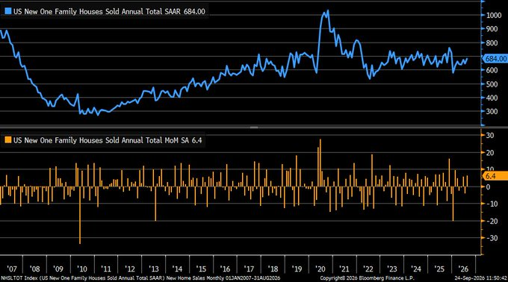Click the NHSLTOT Index footer description
The height and width of the screenshot is (282, 508).
pos(140,278)
